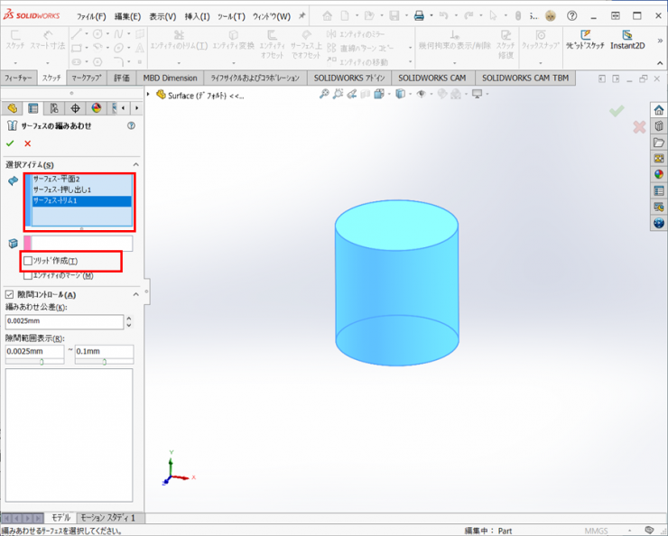The height and width of the screenshot is (536, 668).
Task: Click the green OK checkmark in property manager
Action: [x=10, y=143]
